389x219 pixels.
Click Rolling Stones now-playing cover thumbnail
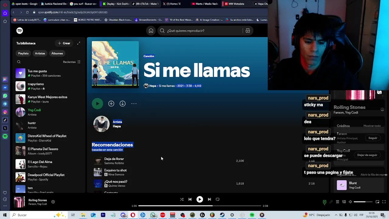tap(19, 202)
